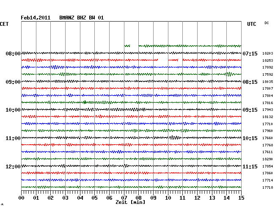Click the DC value "18132"

pyautogui.click(x=268, y=117)
